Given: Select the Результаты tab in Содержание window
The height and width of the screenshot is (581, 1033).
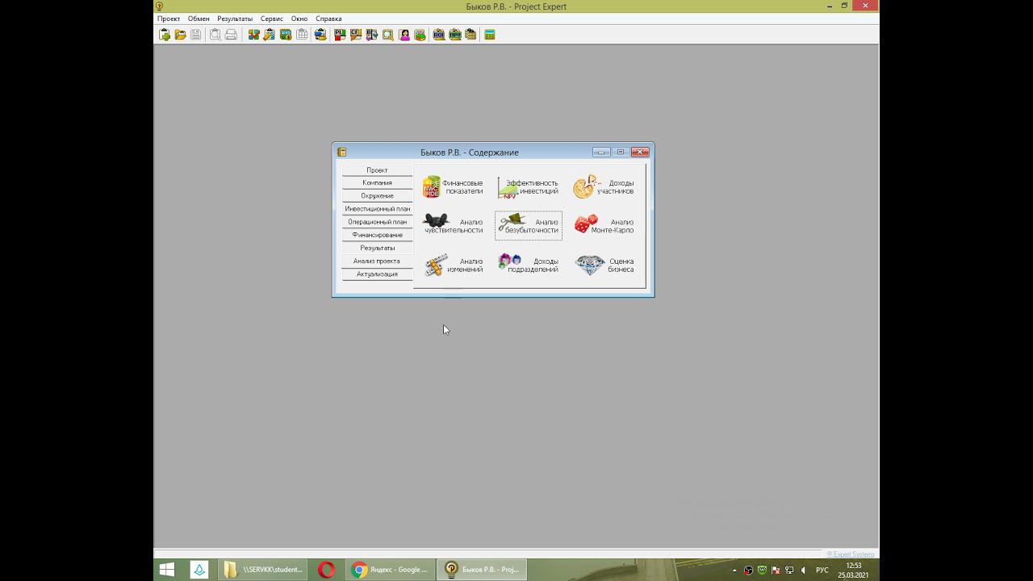Looking at the screenshot, I should point(377,248).
